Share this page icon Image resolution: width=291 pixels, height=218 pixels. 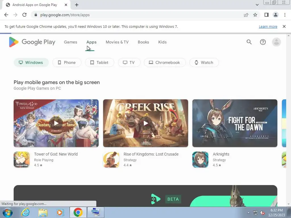[246, 15]
